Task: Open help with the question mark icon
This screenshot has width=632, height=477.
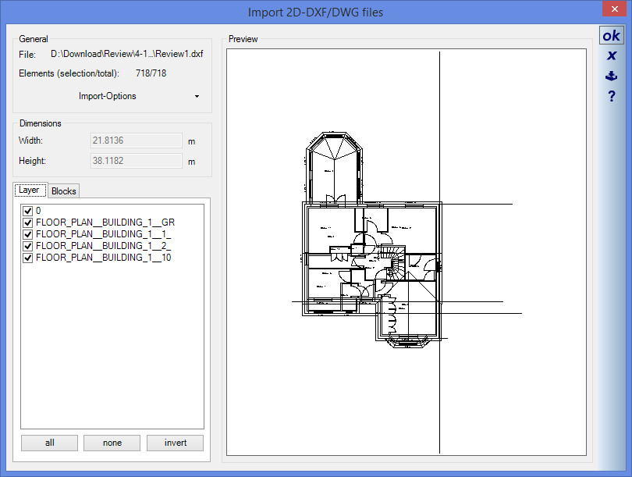Action: 612,96
